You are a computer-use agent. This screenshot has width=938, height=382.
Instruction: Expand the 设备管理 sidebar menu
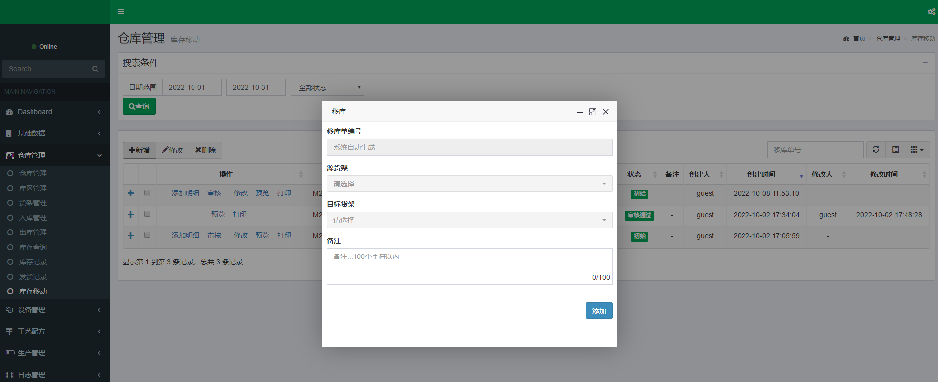pyautogui.click(x=32, y=310)
